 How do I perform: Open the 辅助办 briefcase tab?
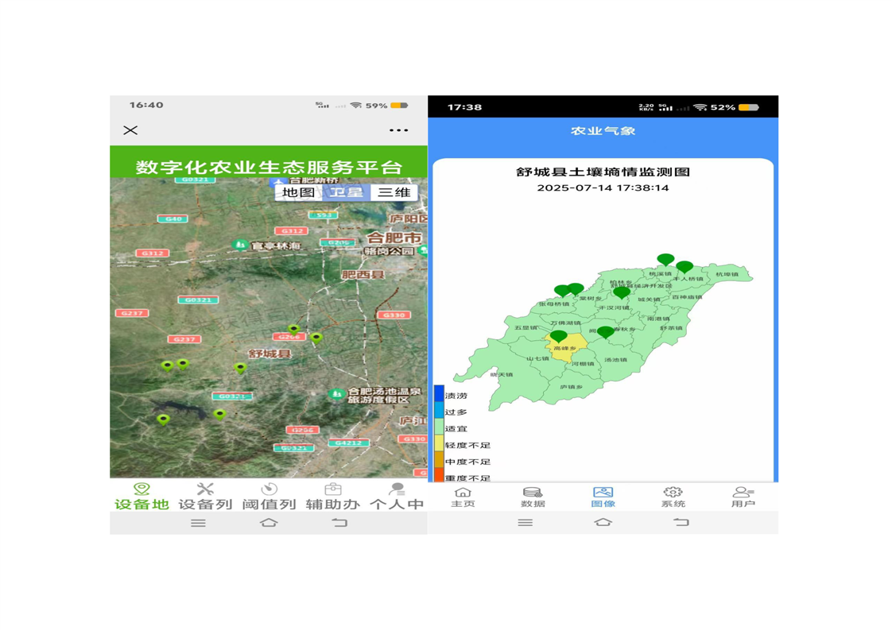[333, 497]
